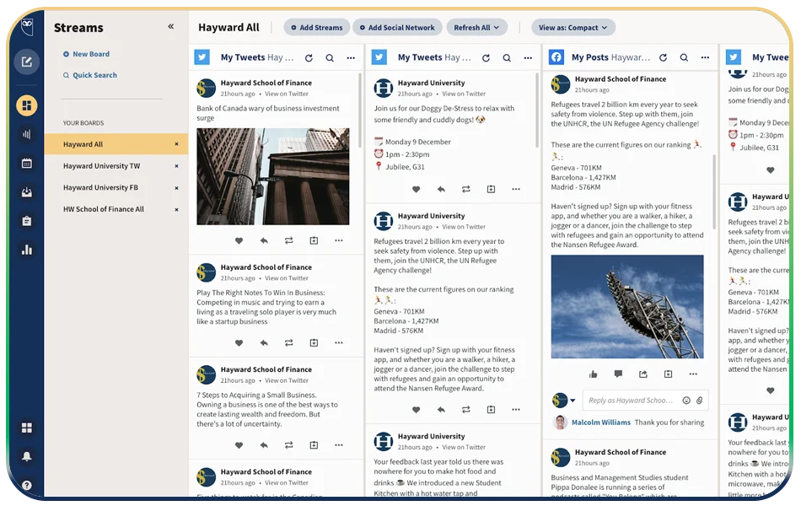Click the first stream's vertical scrollbar

(360, 110)
